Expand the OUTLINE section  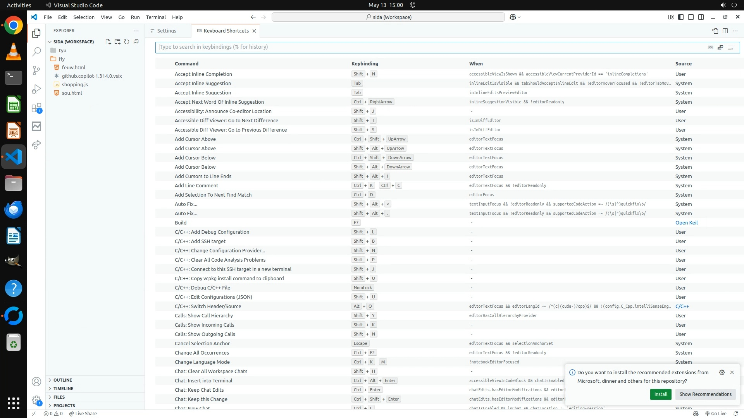pyautogui.click(x=63, y=380)
